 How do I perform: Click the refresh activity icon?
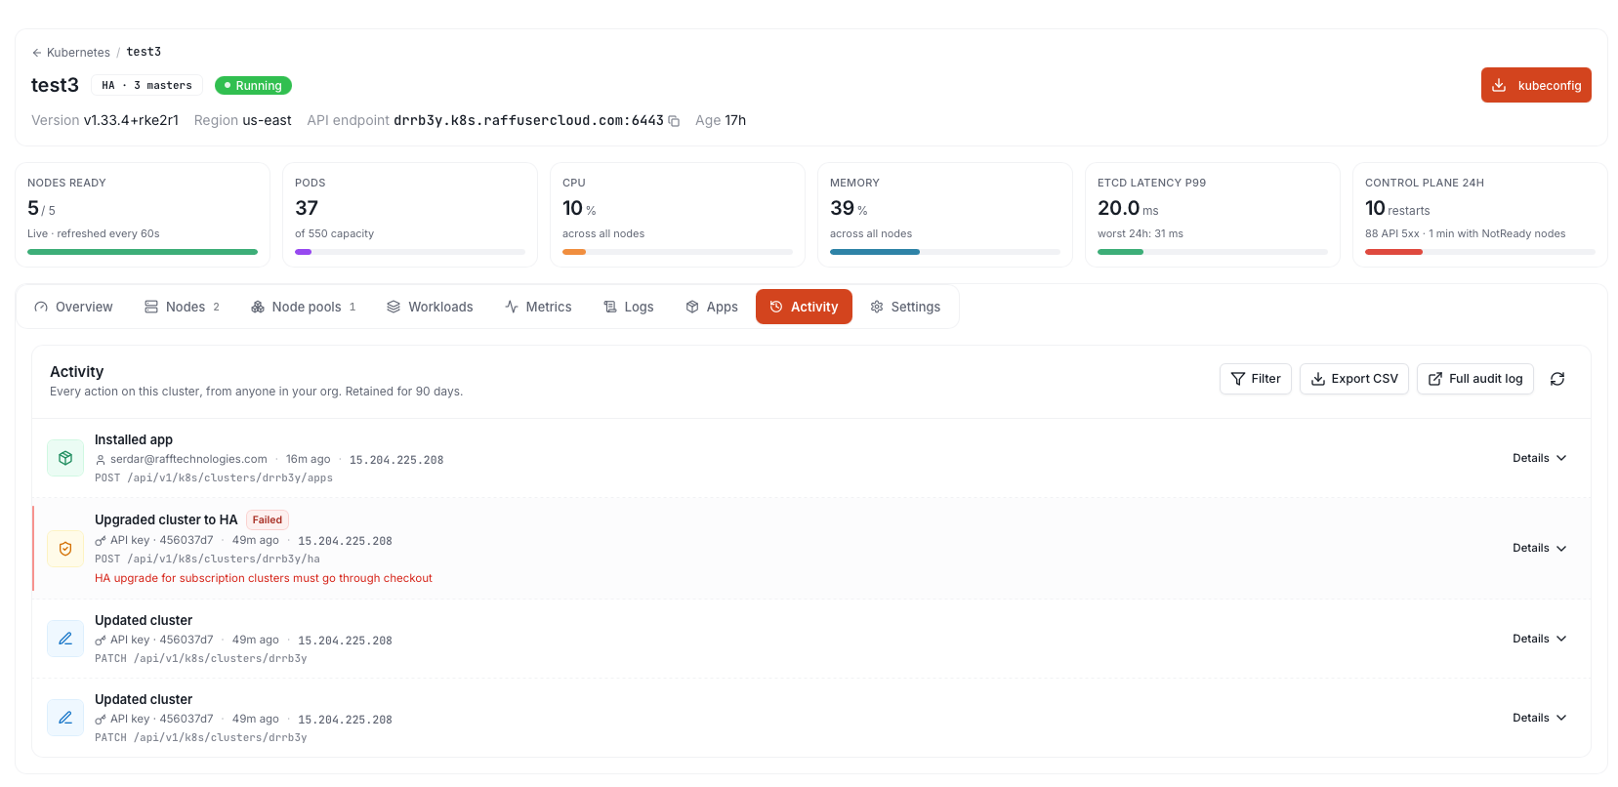tap(1557, 379)
